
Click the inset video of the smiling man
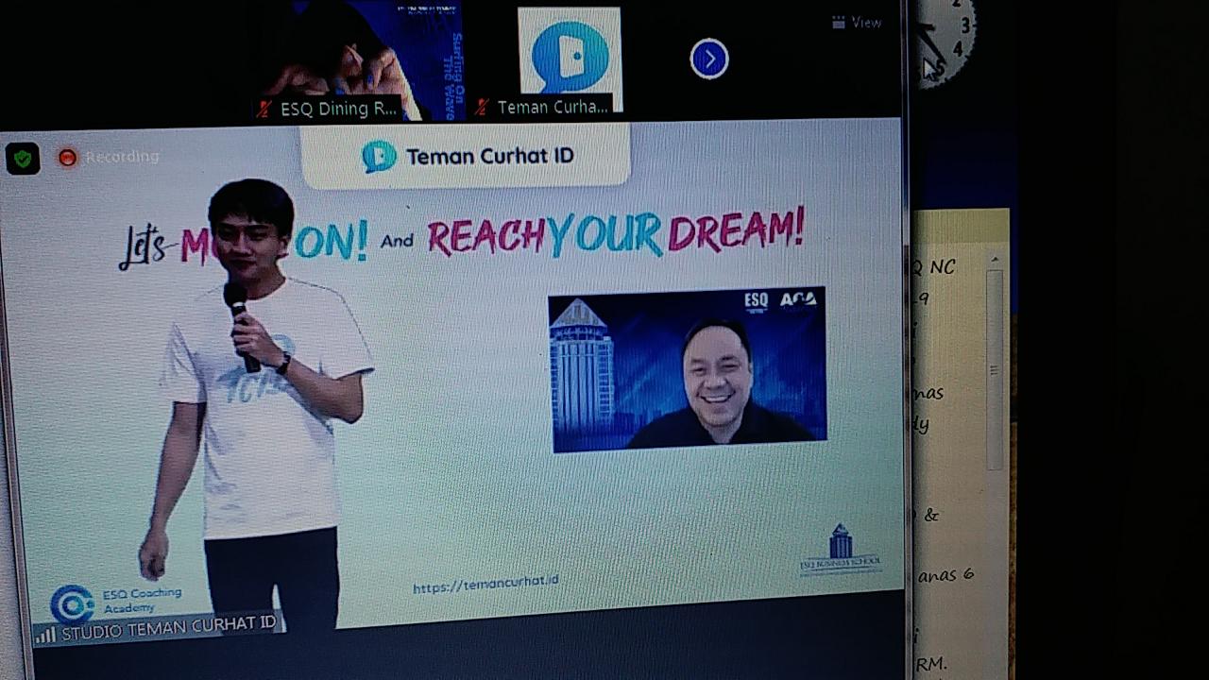tap(688, 368)
